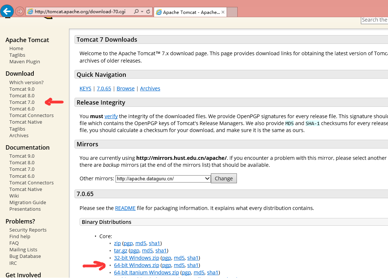Open sha1 checksum for Core zip
This screenshot has width=388, height=278.
pos(154,244)
